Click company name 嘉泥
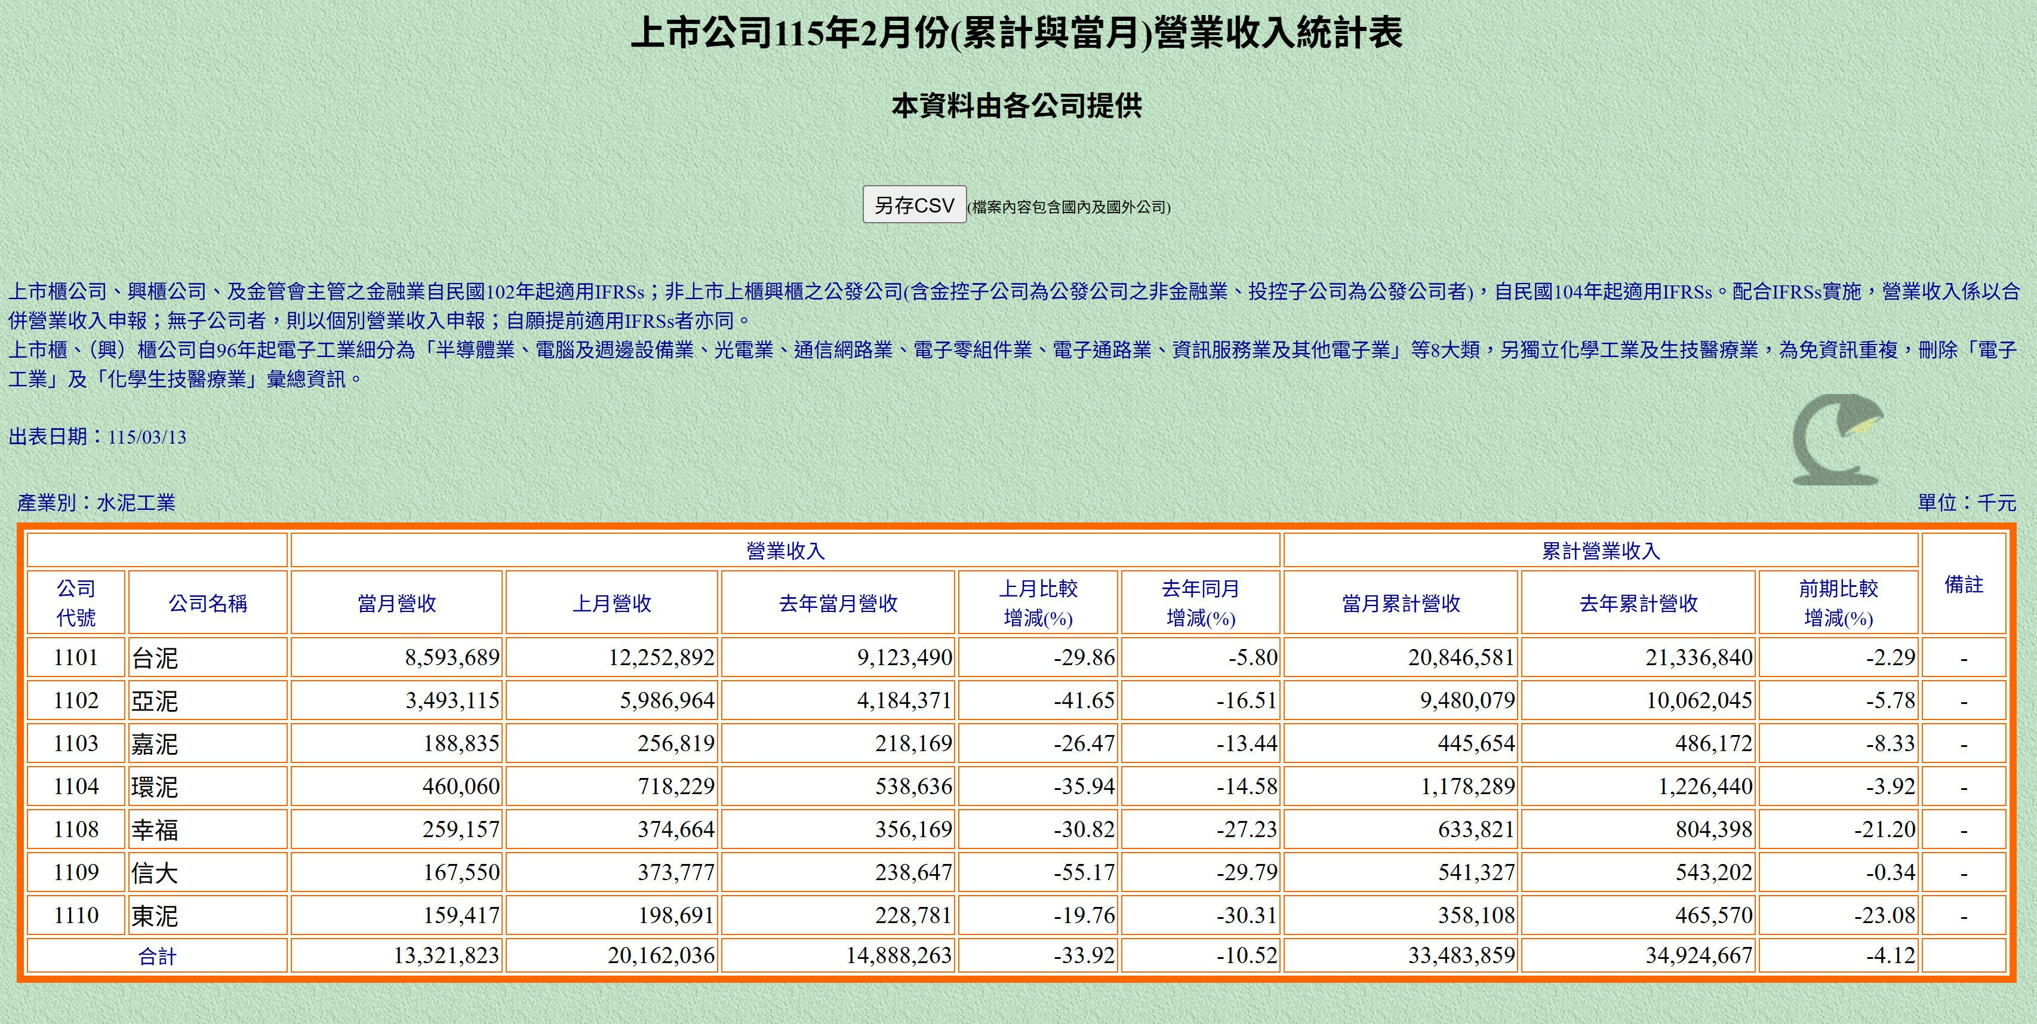 [155, 744]
